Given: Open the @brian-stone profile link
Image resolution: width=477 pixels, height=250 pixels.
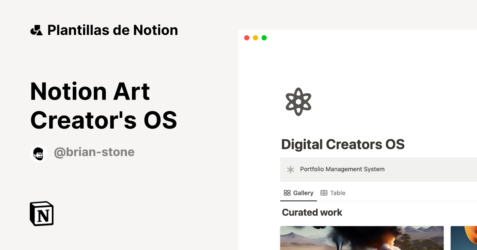Looking at the screenshot, I should pos(95,152).
